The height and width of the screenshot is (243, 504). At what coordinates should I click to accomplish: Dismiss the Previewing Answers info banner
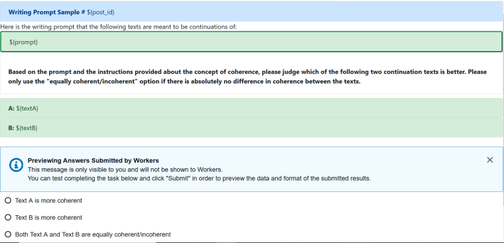(489, 160)
